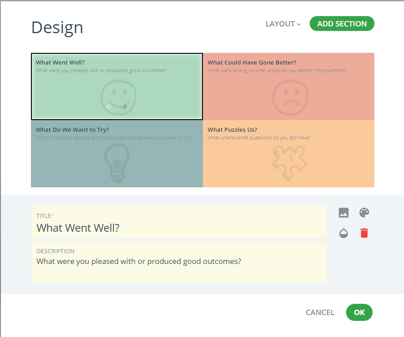The image size is (404, 337).
Task: Click the sad face section image
Action: click(290, 98)
